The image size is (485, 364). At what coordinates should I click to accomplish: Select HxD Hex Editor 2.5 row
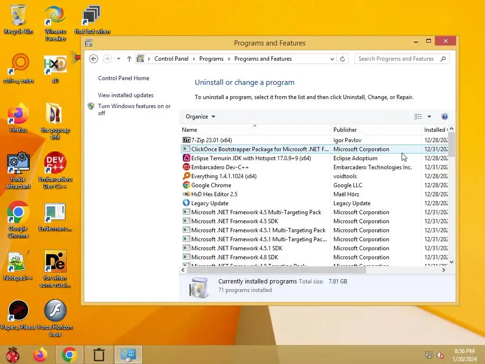click(x=314, y=194)
